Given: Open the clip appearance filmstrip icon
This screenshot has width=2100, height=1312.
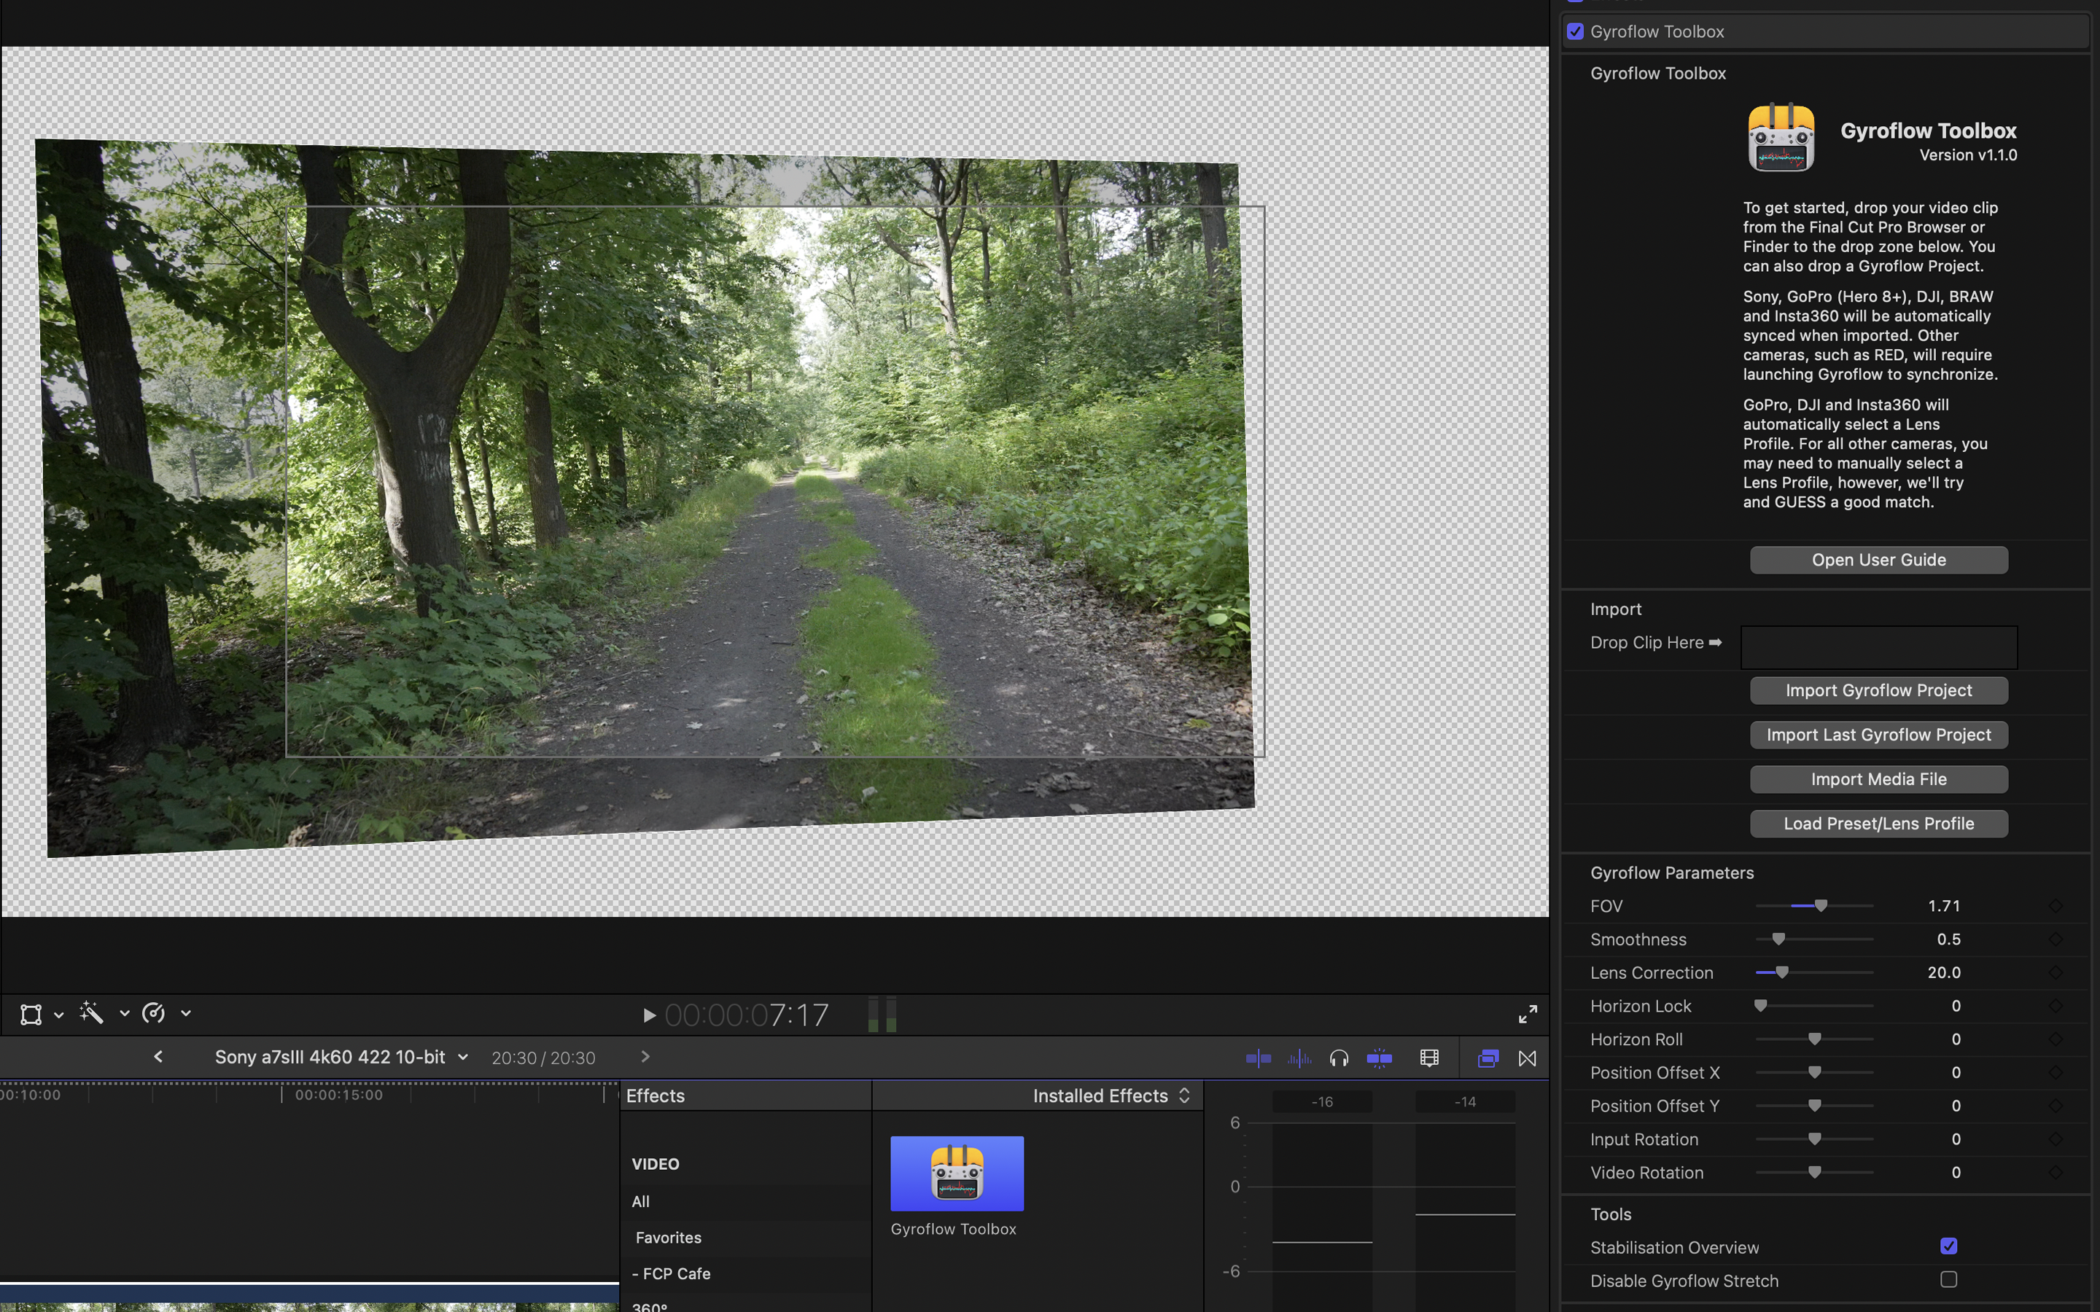Looking at the screenshot, I should (1428, 1058).
